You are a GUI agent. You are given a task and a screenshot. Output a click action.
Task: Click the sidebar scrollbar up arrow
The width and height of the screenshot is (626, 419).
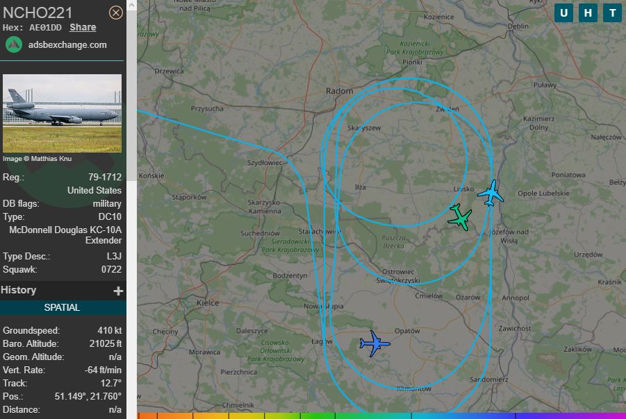[131, 5]
